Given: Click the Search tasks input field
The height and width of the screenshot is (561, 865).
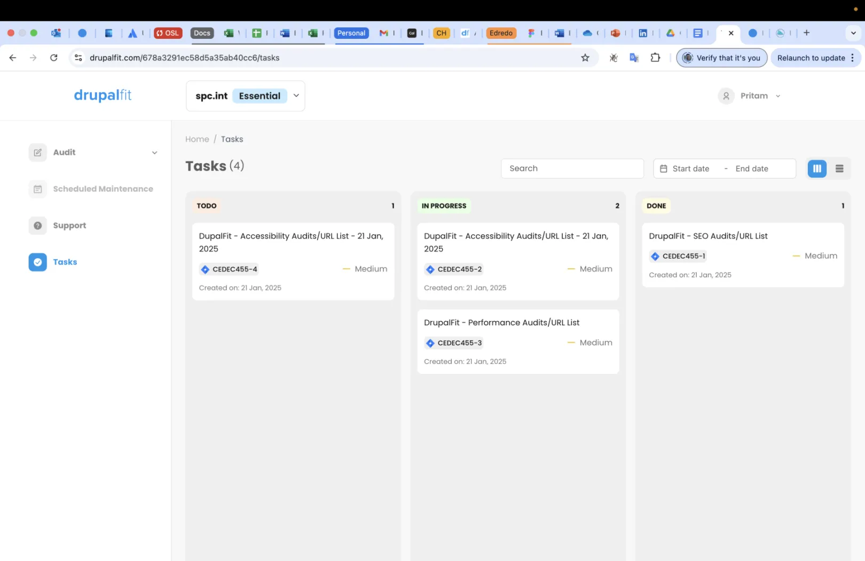Looking at the screenshot, I should (x=572, y=169).
